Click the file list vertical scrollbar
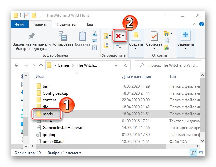 coord(202,105)
